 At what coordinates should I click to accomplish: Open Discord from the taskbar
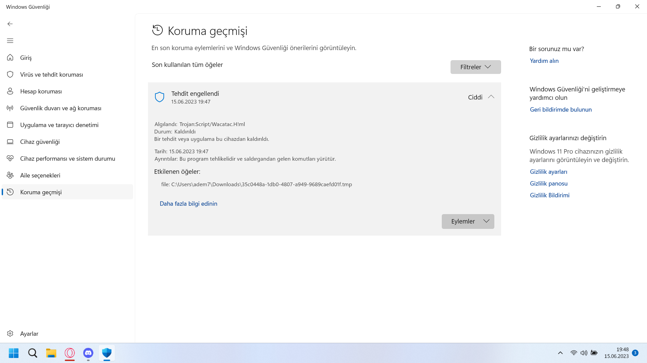[88, 353]
